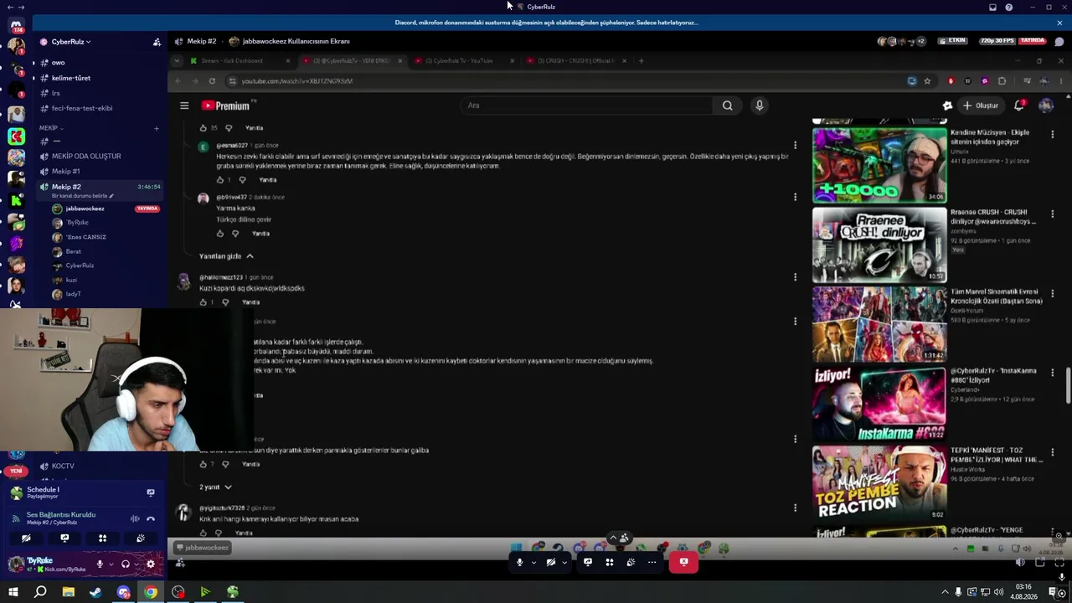The image size is (1072, 603).
Task: Open Discord inbox icon in title bar
Action: pyautogui.click(x=992, y=7)
